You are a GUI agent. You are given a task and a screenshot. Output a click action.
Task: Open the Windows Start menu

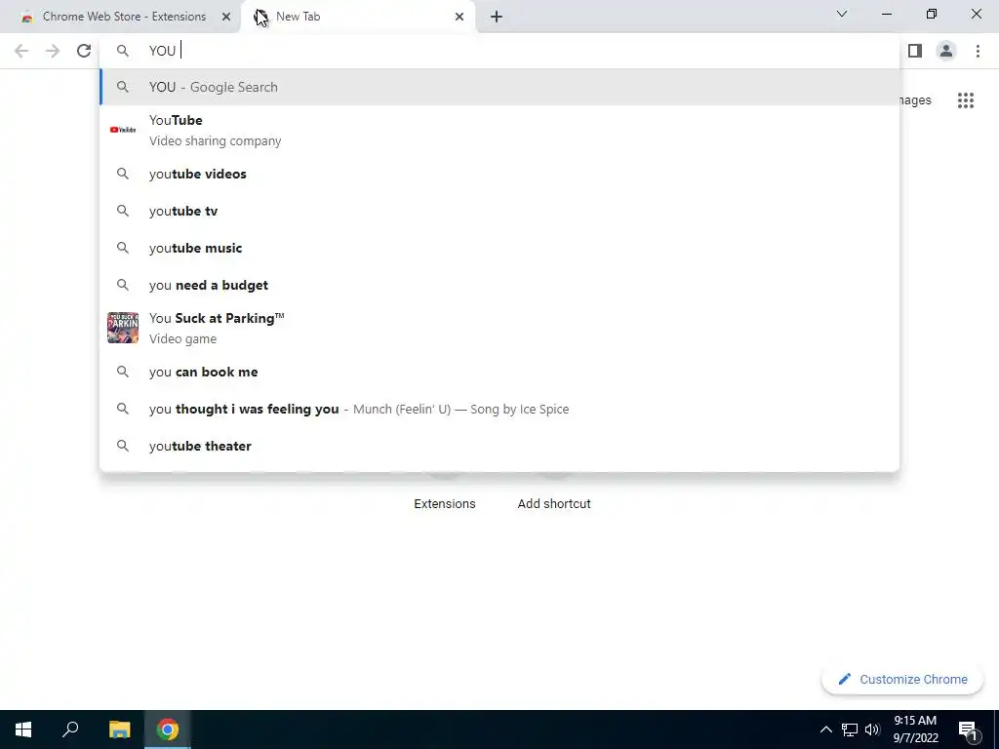(23, 729)
